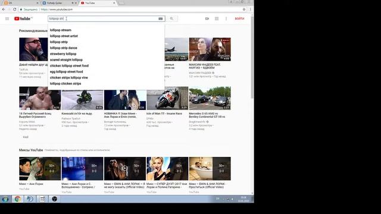Viewport: 381px width, 214px height.
Task: Open the 'Isle of Man TT - Insane Race' title
Action: (164, 114)
